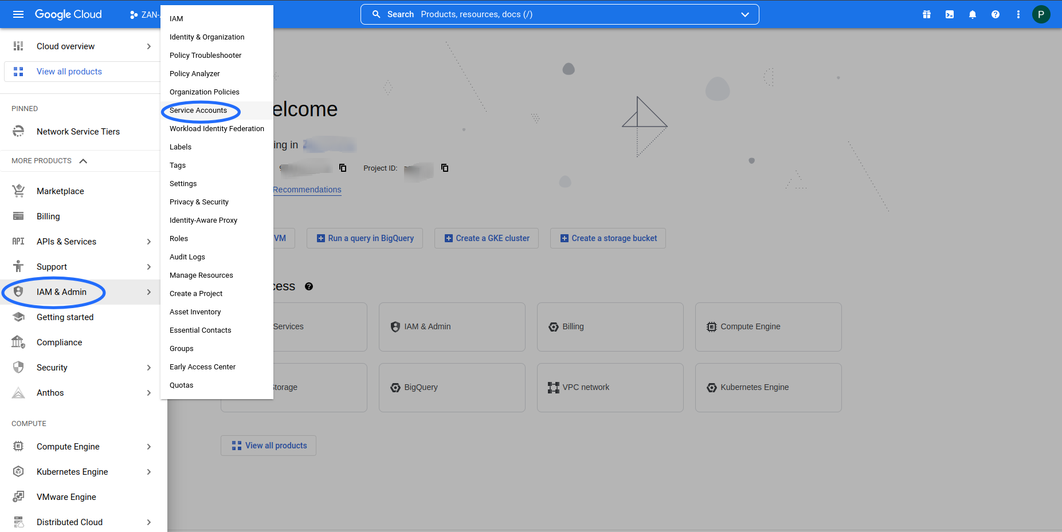Click Create a GKE cluster button

click(x=487, y=238)
